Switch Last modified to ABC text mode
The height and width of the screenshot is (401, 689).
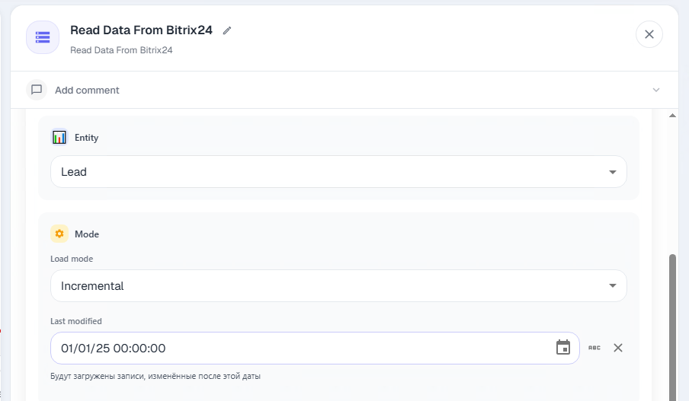point(594,348)
